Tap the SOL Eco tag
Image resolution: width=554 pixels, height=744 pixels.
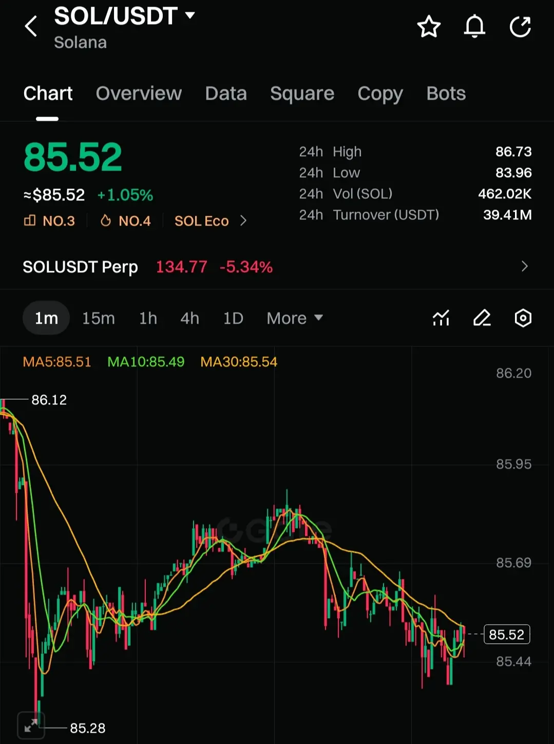[x=201, y=221]
